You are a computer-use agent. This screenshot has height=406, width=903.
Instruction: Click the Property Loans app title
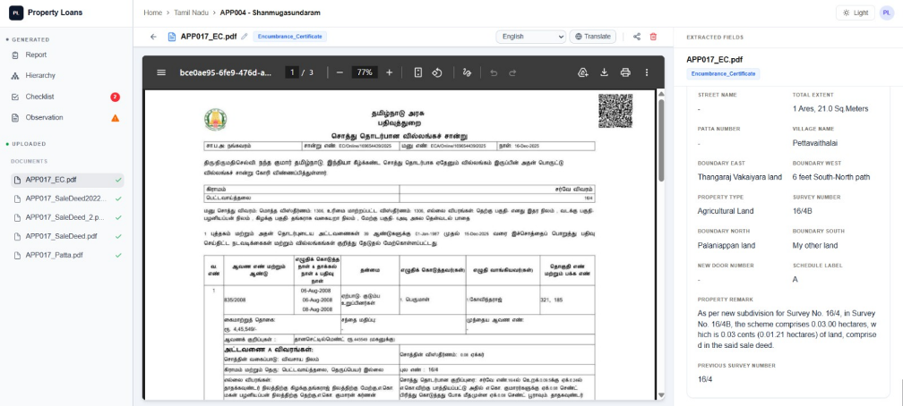point(56,13)
